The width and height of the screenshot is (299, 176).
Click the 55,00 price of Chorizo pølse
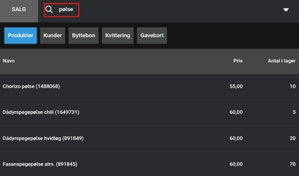tap(236, 86)
